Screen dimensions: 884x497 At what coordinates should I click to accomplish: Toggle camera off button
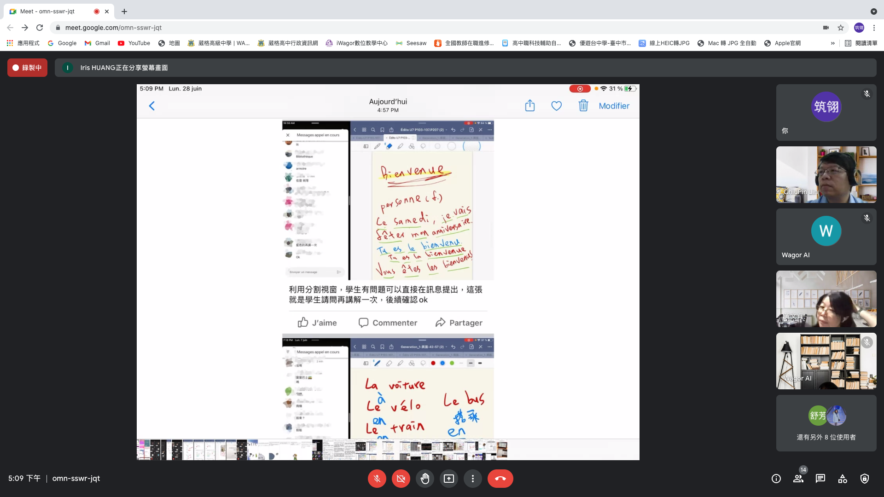tap(401, 479)
